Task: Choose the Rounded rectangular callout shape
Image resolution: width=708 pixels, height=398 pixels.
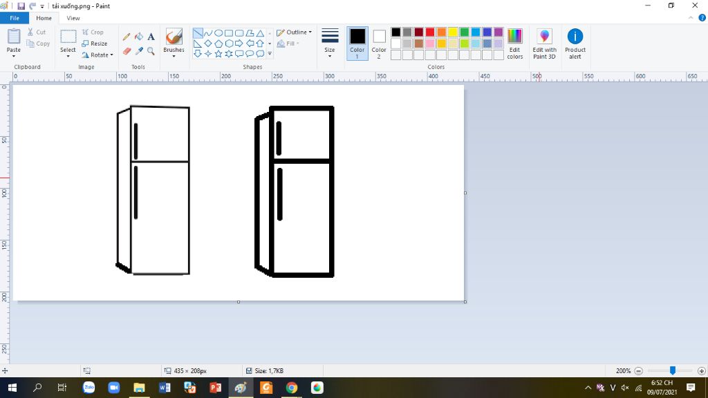Action: (239, 54)
